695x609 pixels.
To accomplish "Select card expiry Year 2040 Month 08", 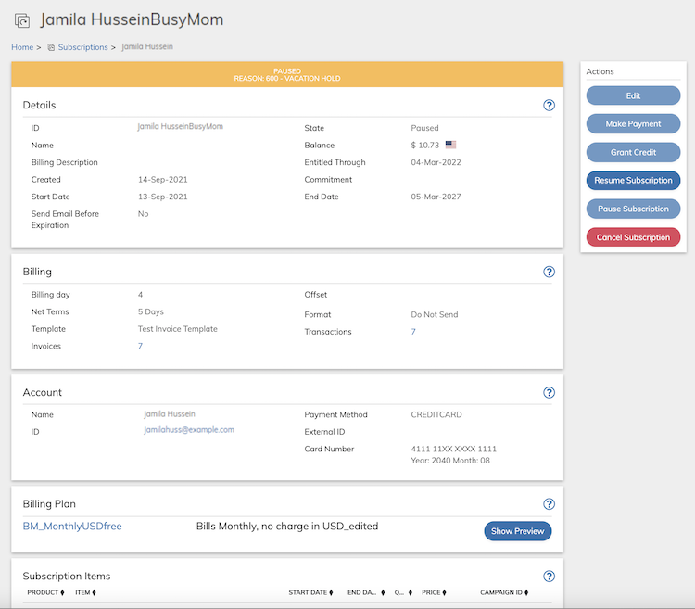I will click(x=450, y=461).
